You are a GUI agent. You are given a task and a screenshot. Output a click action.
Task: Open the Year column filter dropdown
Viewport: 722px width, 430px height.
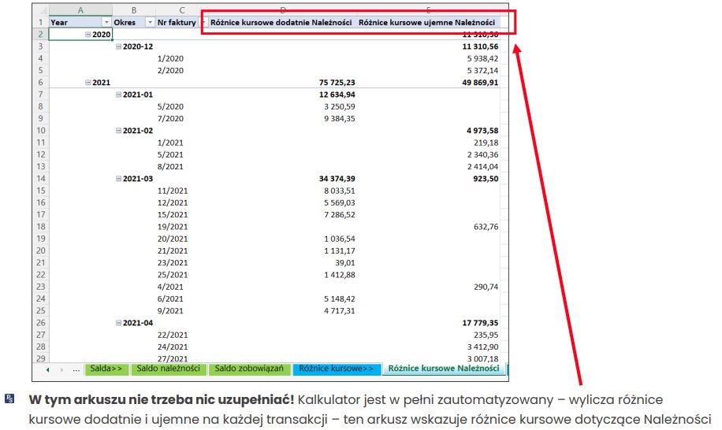click(105, 23)
